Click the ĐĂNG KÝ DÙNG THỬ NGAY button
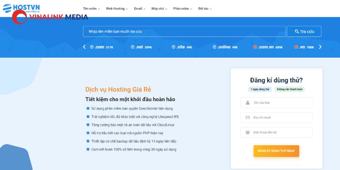 pos(276,151)
